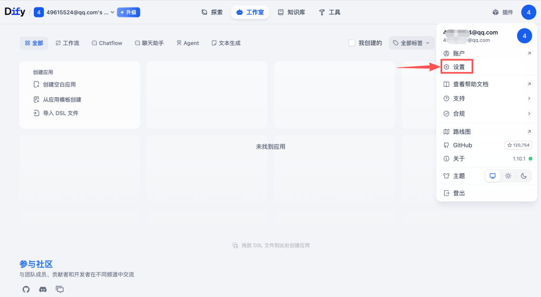Filter apps by Chatflow
Viewport: 541px width, 297px height.
point(107,43)
